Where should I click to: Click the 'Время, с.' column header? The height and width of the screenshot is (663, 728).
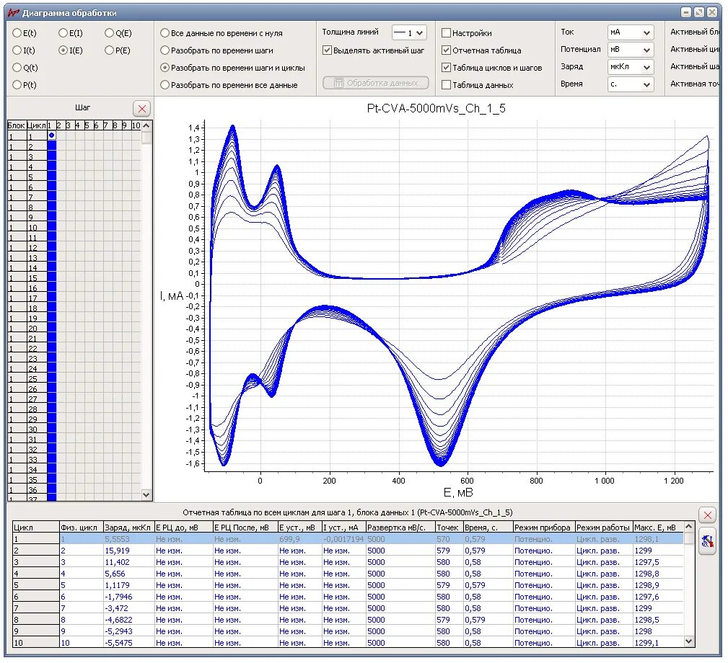pyautogui.click(x=488, y=528)
